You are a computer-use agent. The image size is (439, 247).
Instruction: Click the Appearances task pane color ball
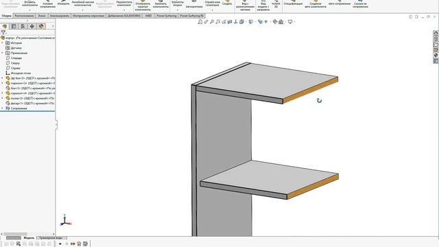tap(436, 56)
